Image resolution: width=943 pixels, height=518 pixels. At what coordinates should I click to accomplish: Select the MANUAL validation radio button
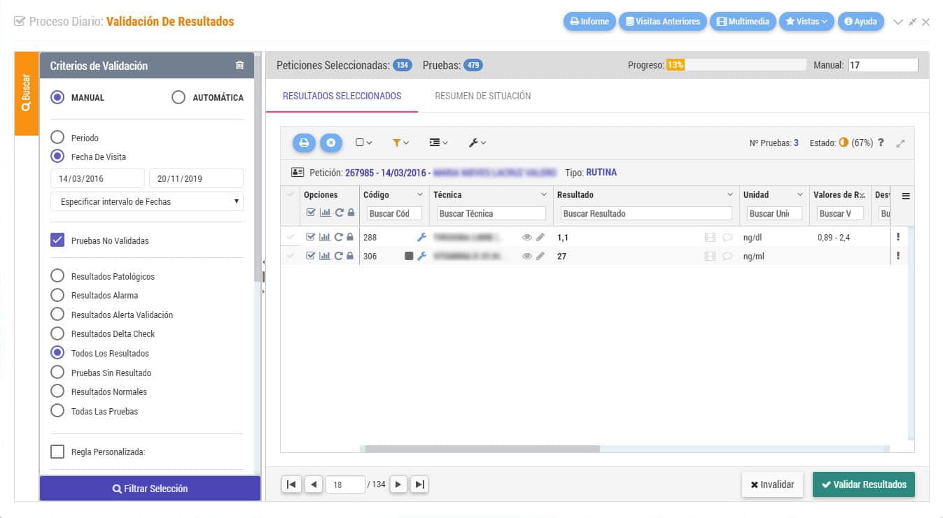[57, 97]
